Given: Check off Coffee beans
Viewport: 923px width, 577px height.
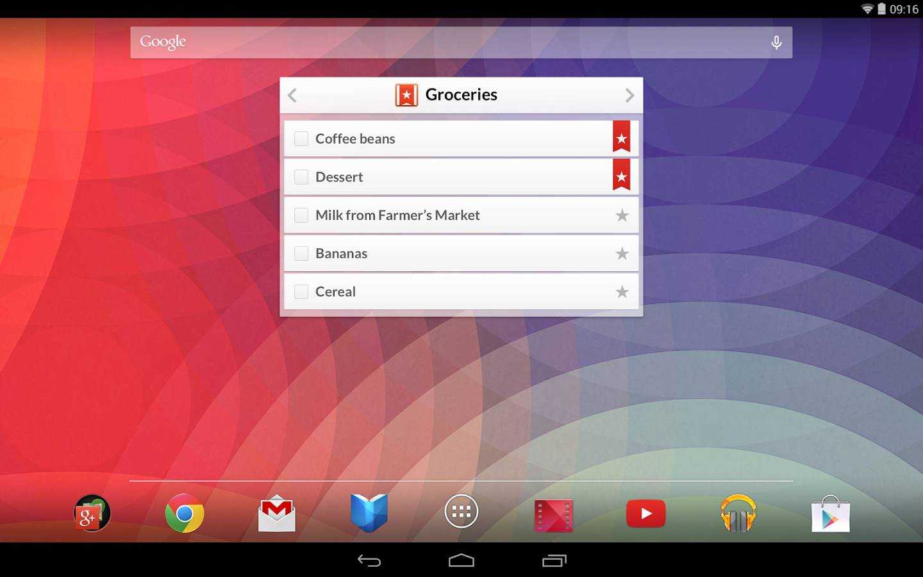Looking at the screenshot, I should coord(301,138).
